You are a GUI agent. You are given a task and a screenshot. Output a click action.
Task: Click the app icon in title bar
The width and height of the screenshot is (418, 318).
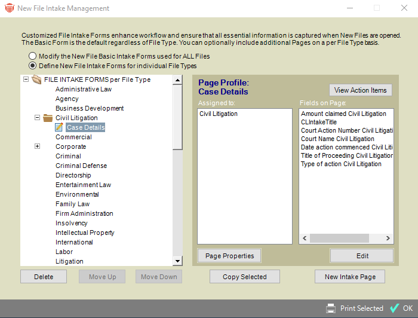pos(8,8)
